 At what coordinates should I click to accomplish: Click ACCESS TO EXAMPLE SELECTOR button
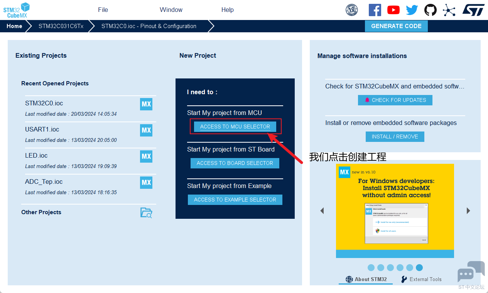(235, 200)
